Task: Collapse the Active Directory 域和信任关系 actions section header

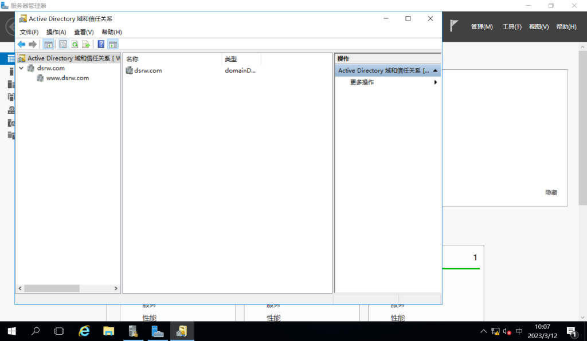Action: (x=388, y=70)
